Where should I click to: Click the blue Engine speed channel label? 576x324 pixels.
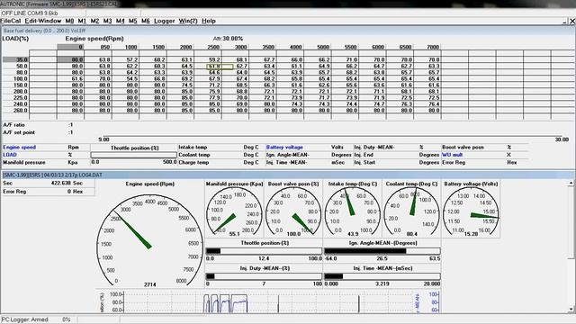point(20,148)
